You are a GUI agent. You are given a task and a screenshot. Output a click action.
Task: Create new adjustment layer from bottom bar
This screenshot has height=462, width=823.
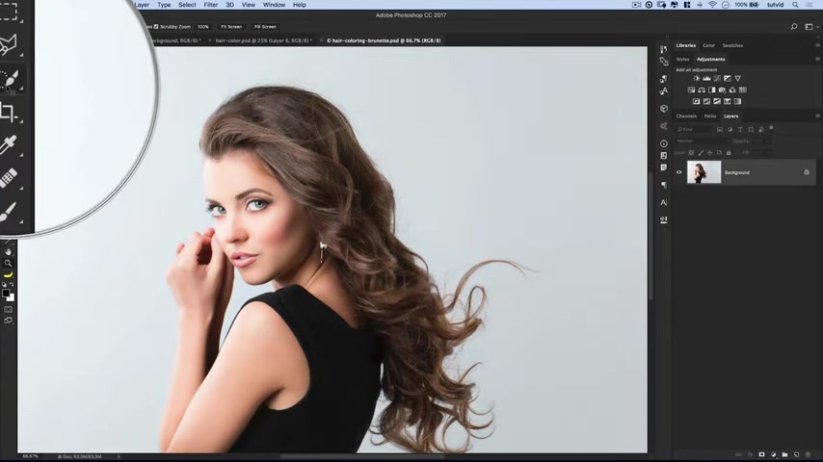(x=773, y=454)
